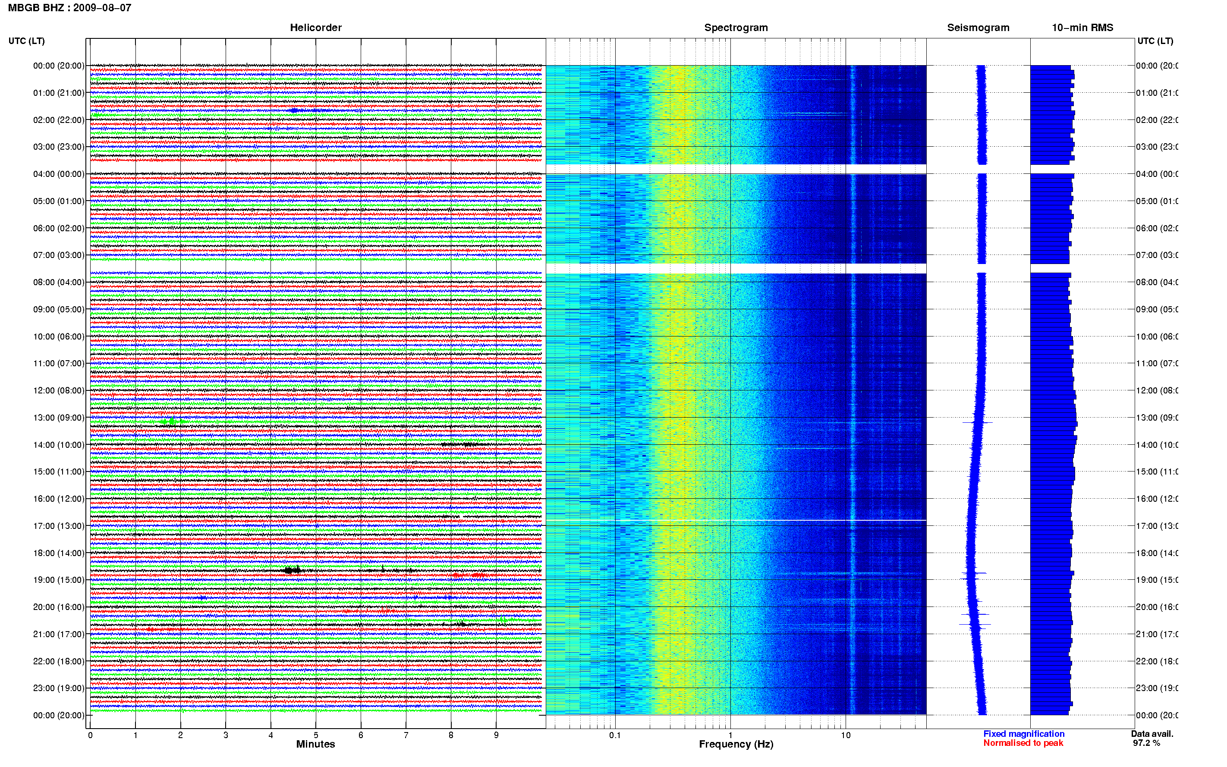
Task: Click the left time label 17:00 (13:00)
Action: (x=59, y=526)
